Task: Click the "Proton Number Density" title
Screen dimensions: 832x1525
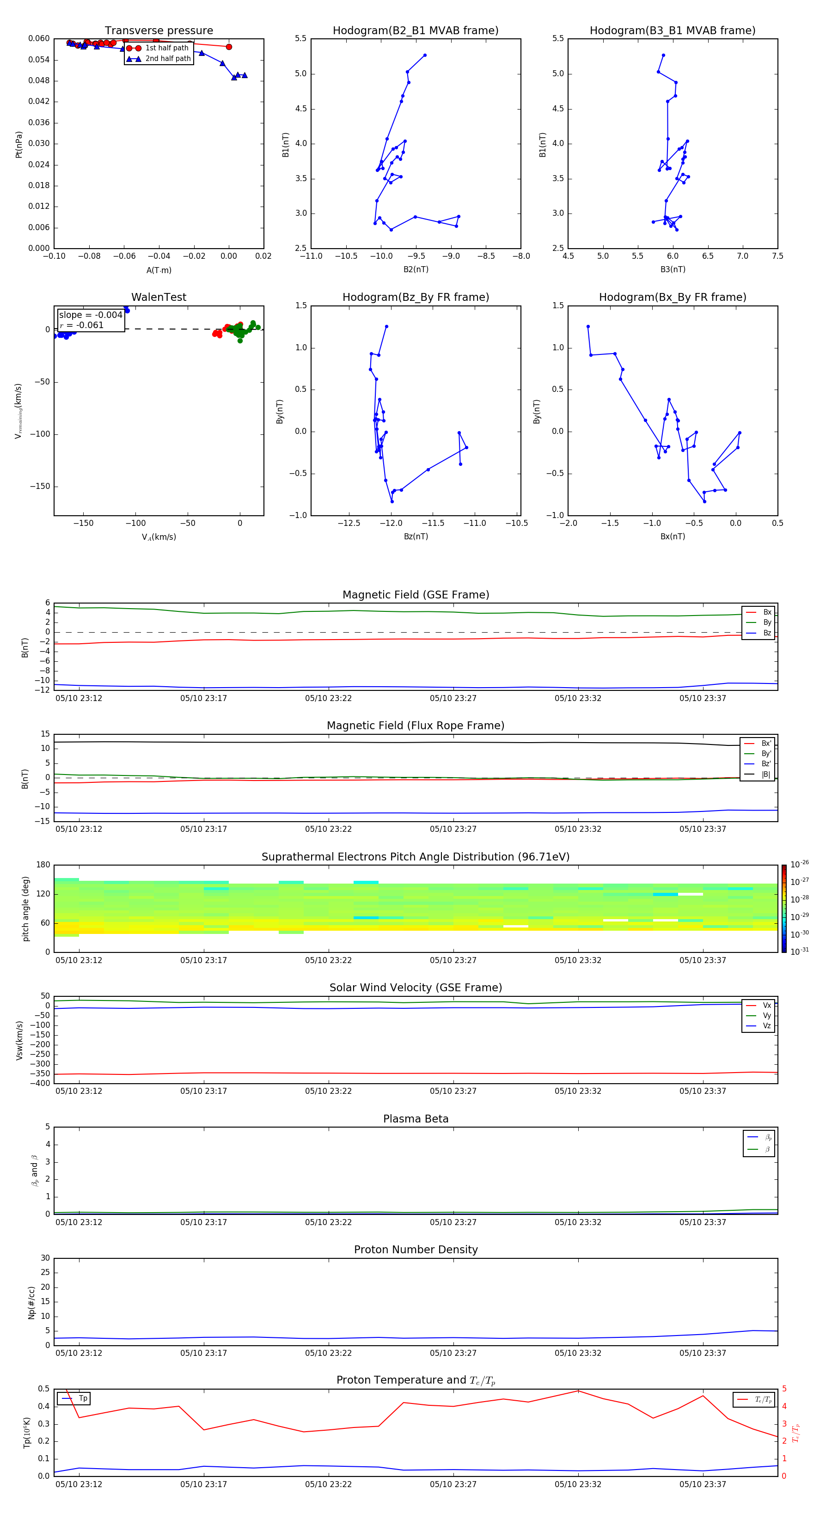Action: coord(416,1250)
